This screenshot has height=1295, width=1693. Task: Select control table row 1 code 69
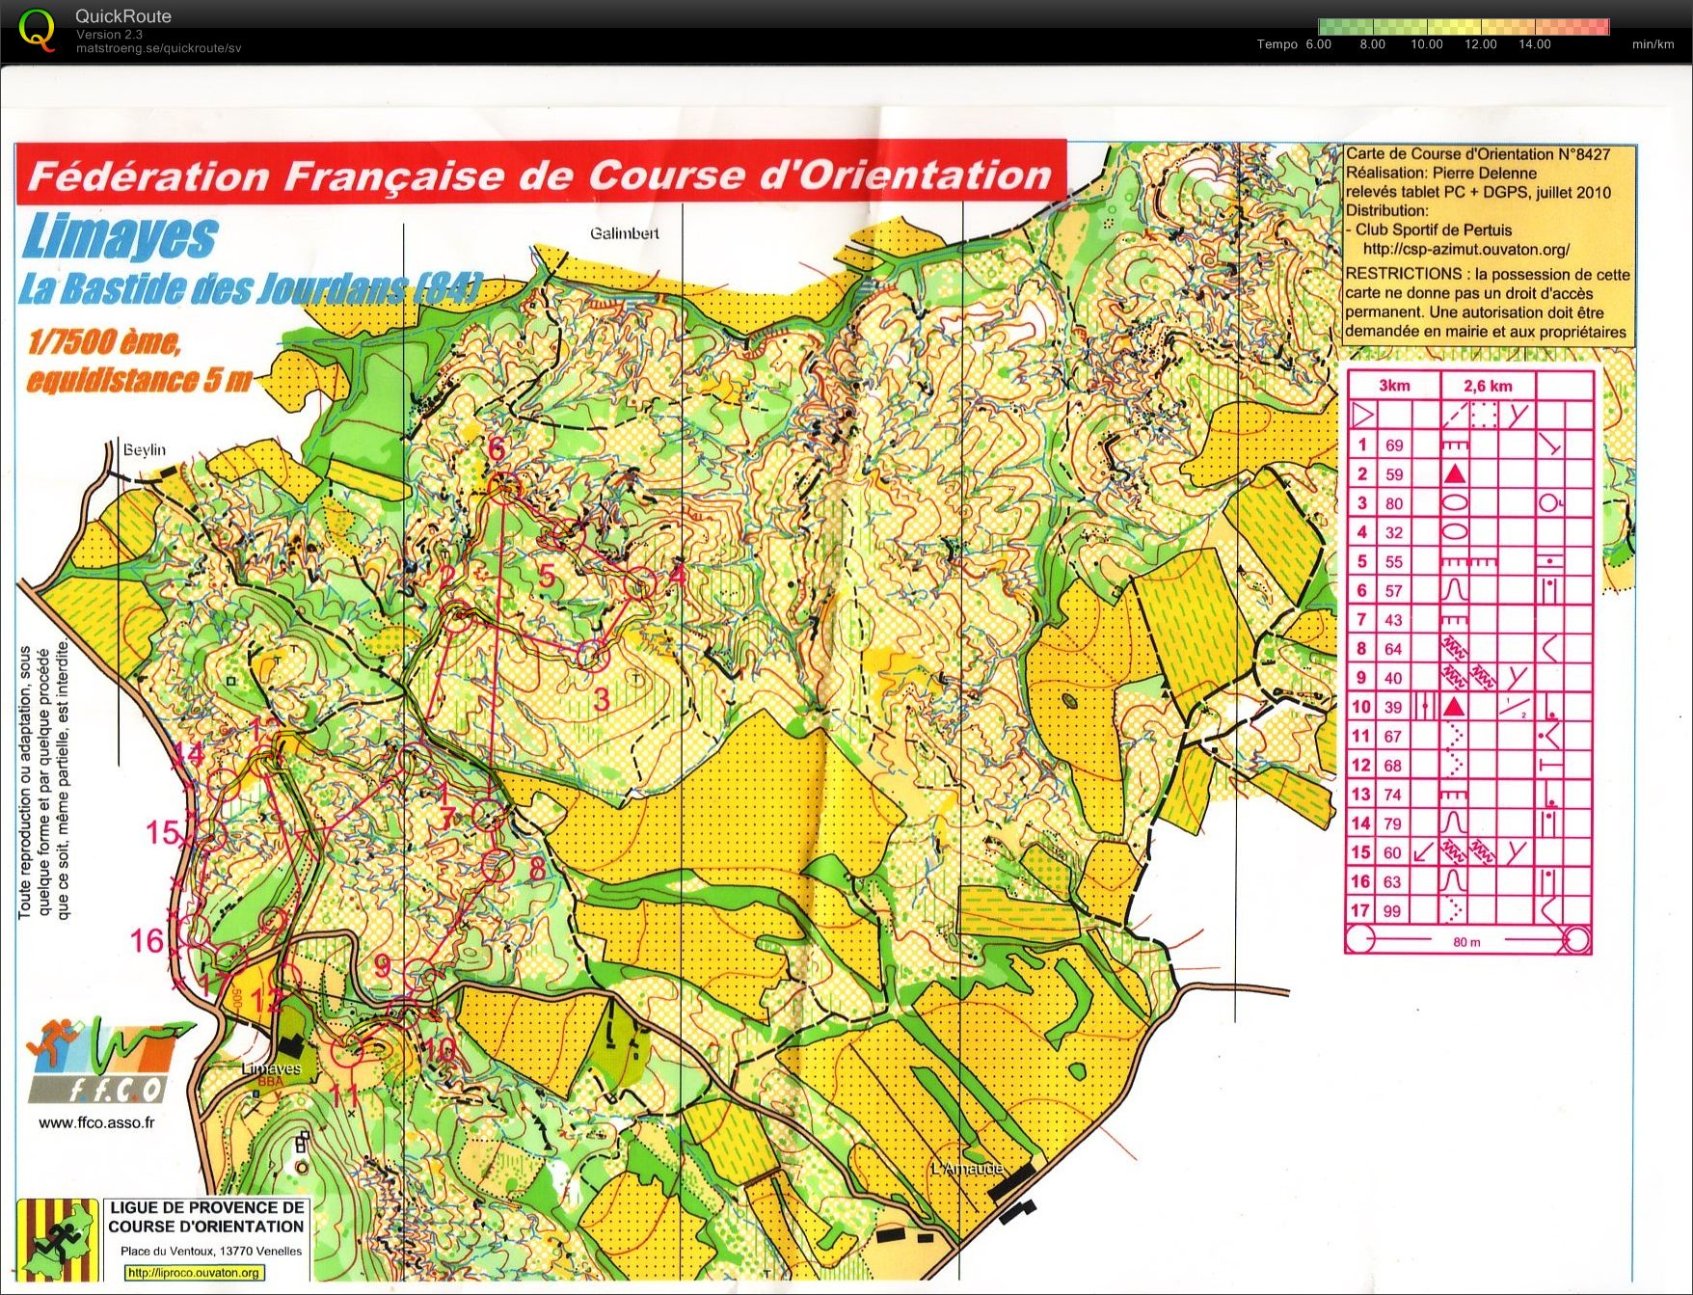point(1394,445)
